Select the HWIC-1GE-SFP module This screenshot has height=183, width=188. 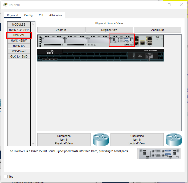pos(19,30)
